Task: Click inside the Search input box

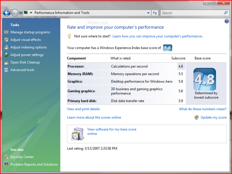Action: pos(192,13)
